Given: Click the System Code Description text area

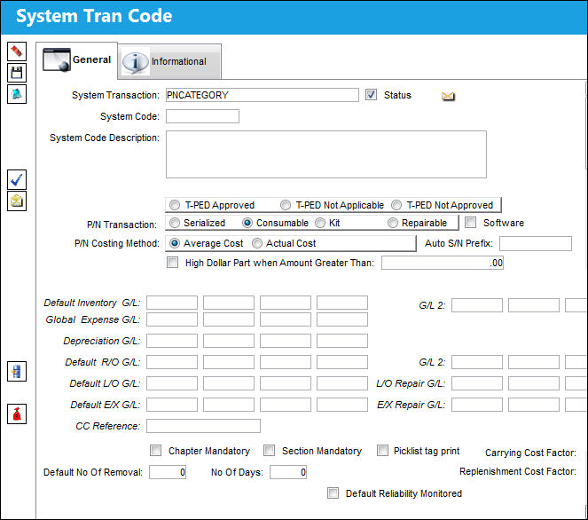Looking at the screenshot, I should click(326, 154).
